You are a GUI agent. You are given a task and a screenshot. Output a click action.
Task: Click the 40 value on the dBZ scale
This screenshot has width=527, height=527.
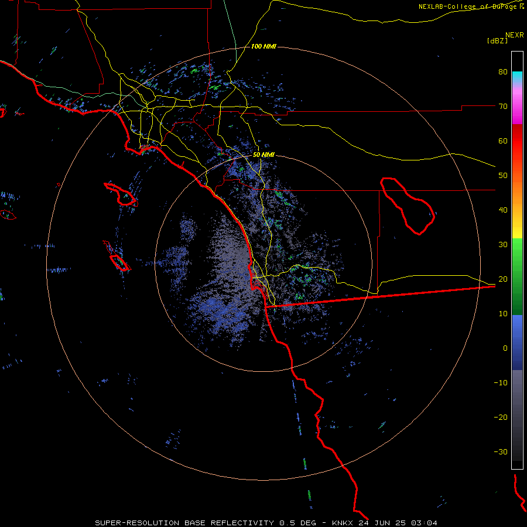point(503,210)
